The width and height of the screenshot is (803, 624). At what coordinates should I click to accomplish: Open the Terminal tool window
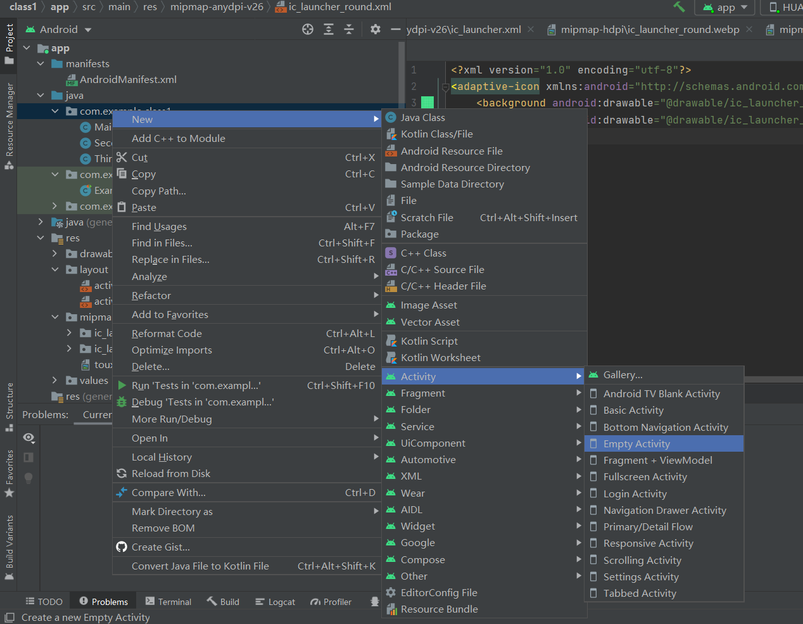pos(168,602)
